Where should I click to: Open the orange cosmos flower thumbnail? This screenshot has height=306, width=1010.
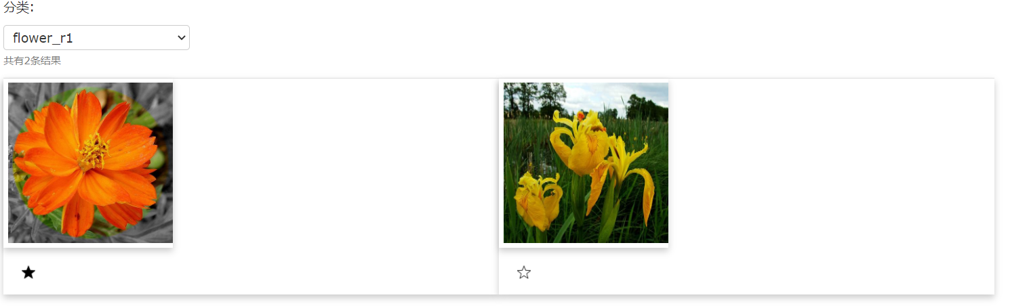90,162
